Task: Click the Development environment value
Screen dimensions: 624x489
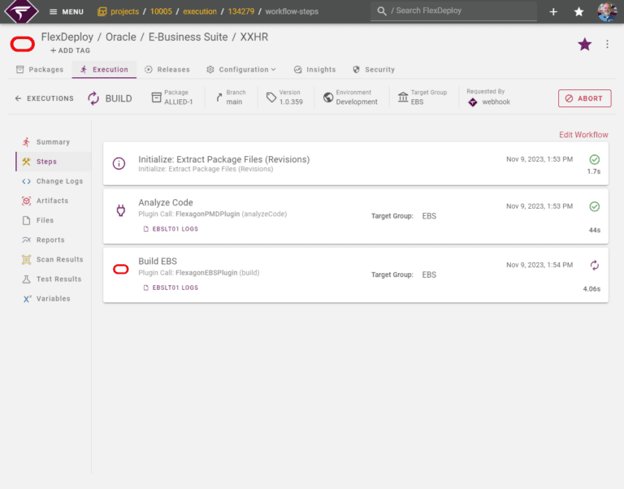Action: [357, 102]
